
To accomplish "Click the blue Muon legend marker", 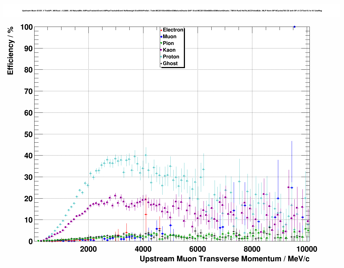I will (x=161, y=37).
